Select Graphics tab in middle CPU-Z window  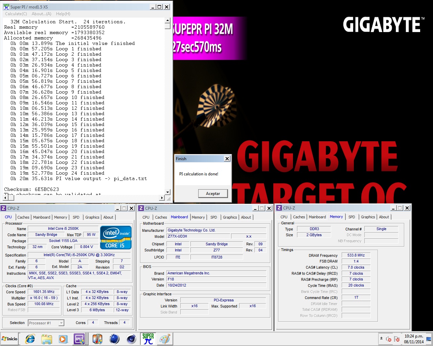[230, 217]
